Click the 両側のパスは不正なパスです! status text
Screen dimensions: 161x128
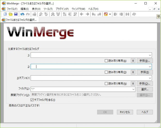(24, 105)
